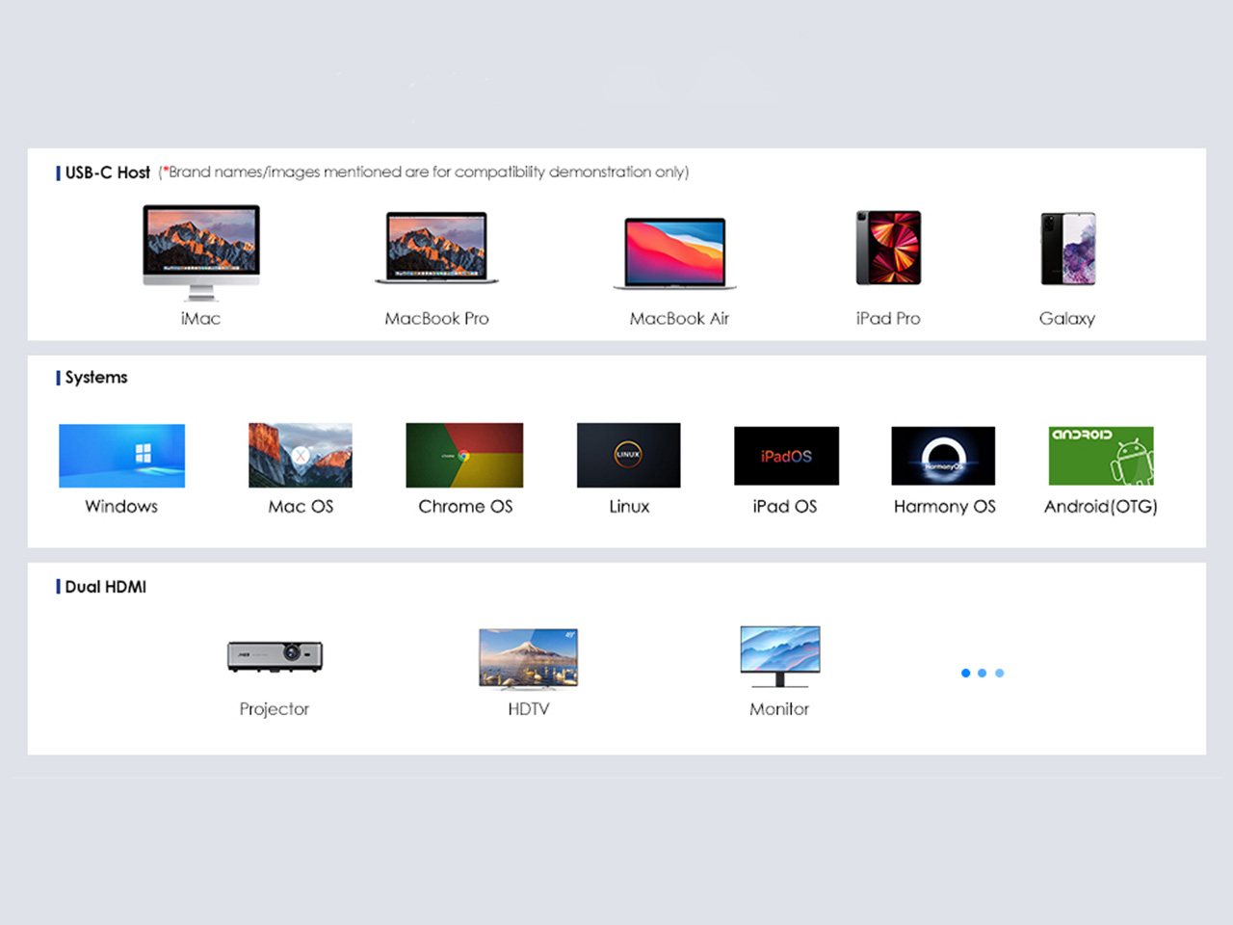Select the Linux logo tile
The width and height of the screenshot is (1233, 925).
pos(628,456)
